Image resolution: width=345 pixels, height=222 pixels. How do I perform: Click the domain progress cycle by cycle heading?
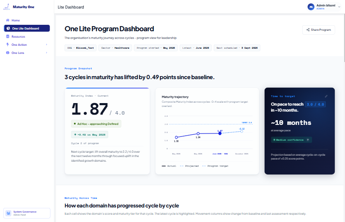coord(122,206)
